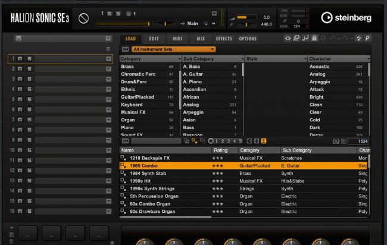Sort results by Name column header
The width and height of the screenshot is (387, 245).
click(x=166, y=150)
